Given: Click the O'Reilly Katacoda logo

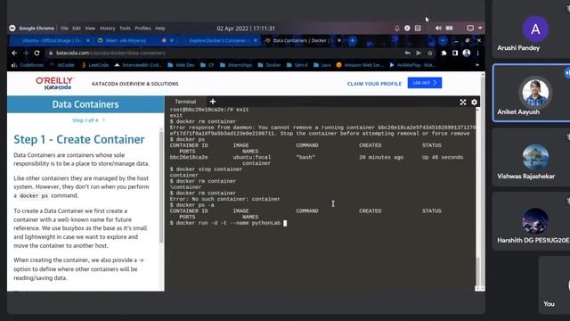Looking at the screenshot, I should click(x=55, y=83).
